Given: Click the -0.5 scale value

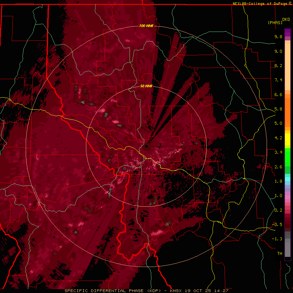Looking at the screenshot, I should tap(277, 225).
